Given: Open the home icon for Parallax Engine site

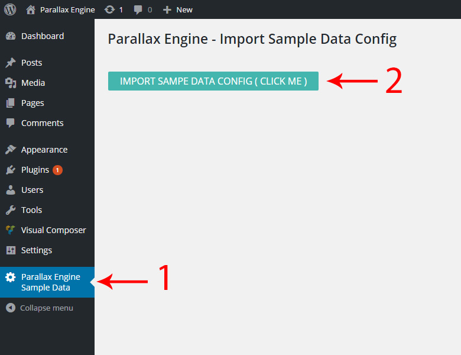Looking at the screenshot, I should point(31,9).
